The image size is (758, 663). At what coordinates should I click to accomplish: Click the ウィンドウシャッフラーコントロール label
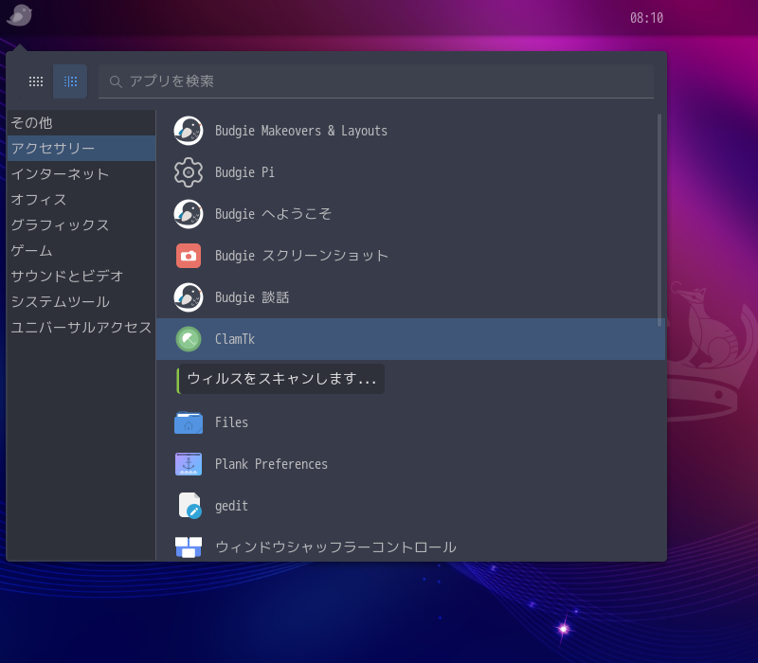pos(336,547)
